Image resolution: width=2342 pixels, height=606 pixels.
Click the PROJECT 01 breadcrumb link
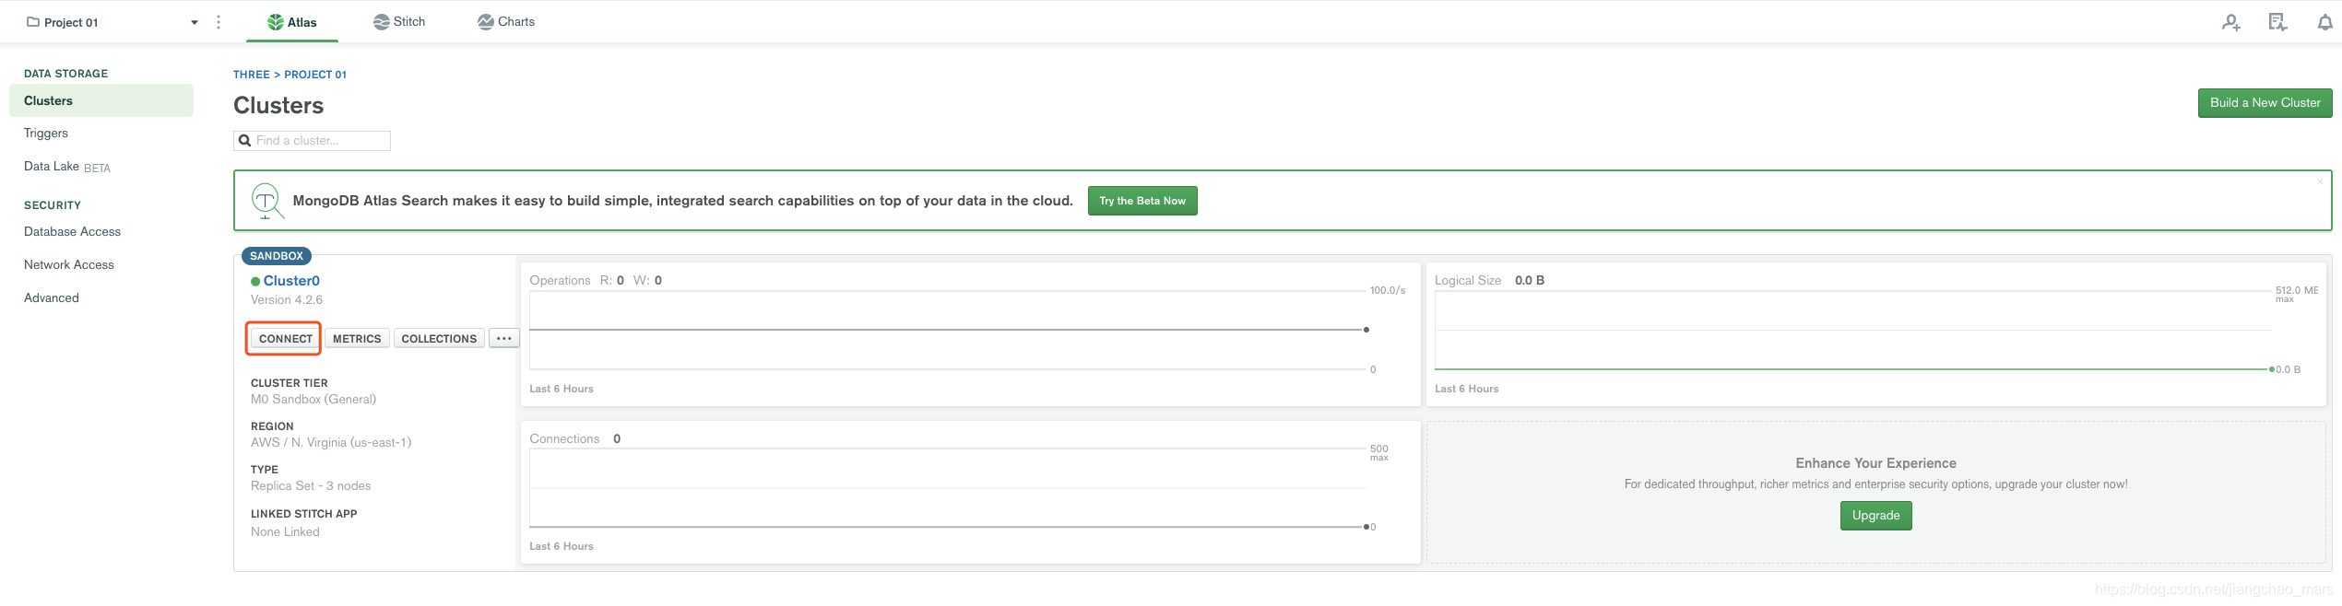pos(315,75)
